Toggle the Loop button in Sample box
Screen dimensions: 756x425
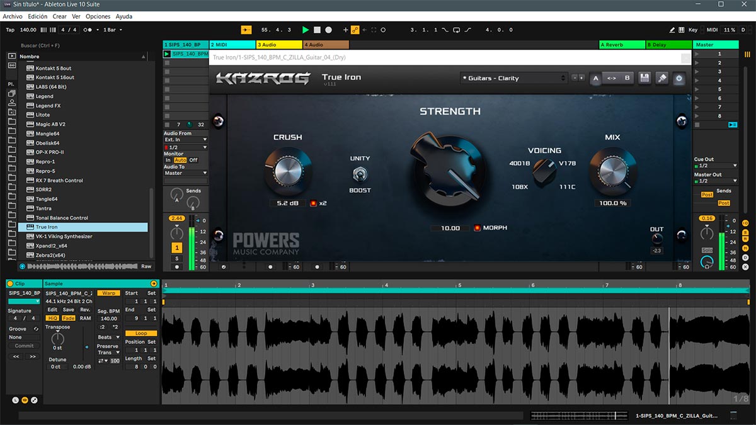141,333
